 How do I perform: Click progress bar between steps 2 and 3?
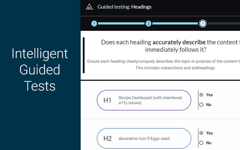(175, 23)
